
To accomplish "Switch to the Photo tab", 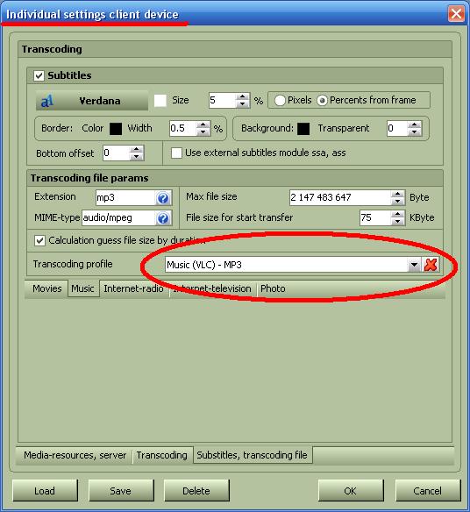I will pyautogui.click(x=273, y=288).
